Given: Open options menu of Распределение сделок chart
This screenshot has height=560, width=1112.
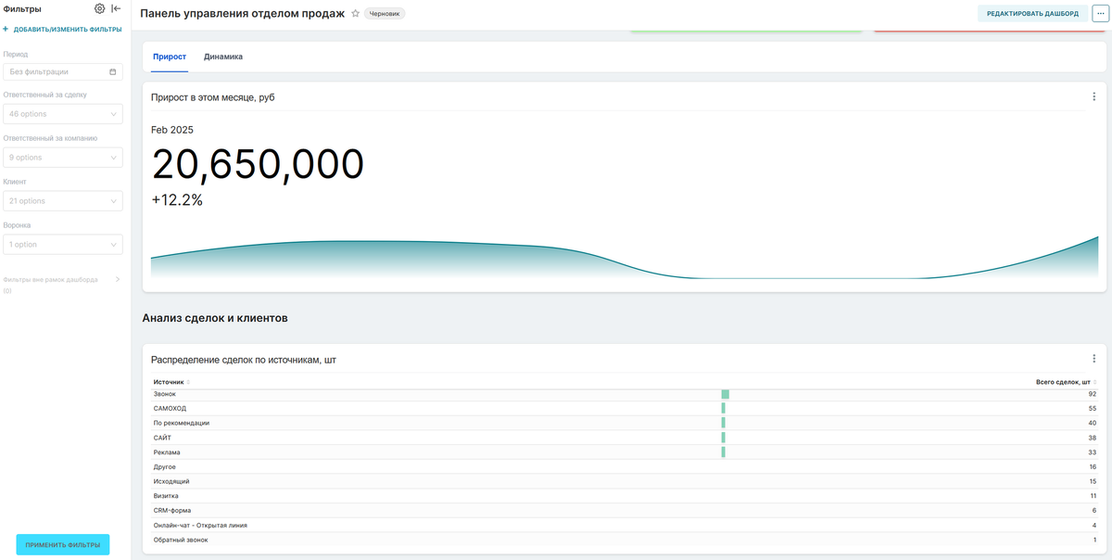Looking at the screenshot, I should coord(1093,359).
